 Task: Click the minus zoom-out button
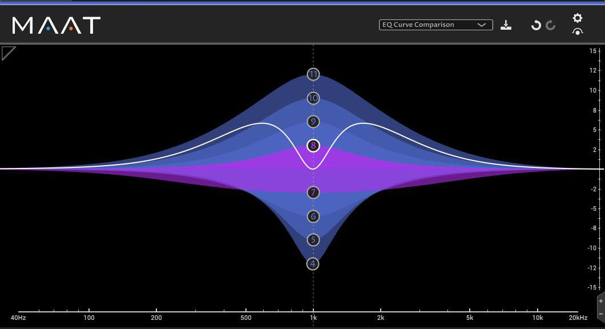[x=601, y=314]
